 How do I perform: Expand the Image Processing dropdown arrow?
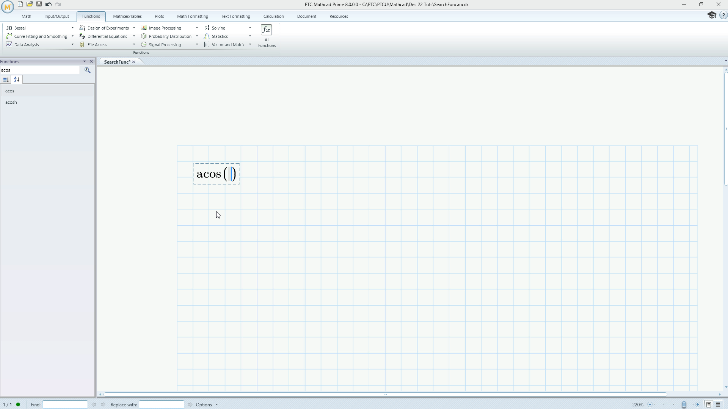pyautogui.click(x=197, y=28)
